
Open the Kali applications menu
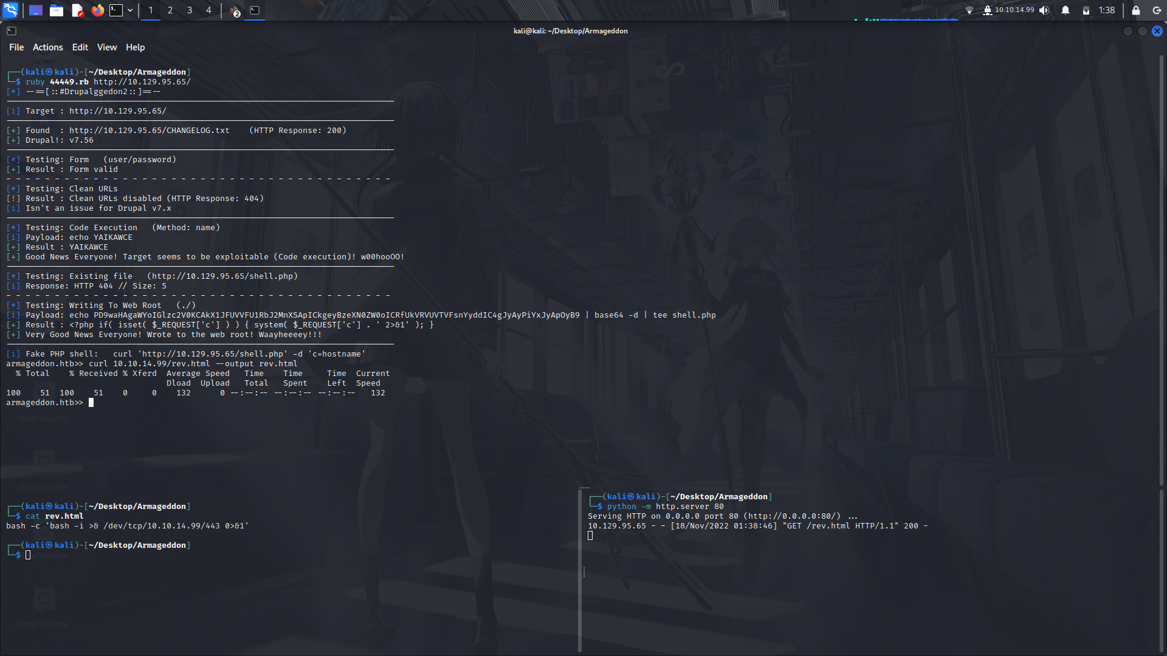tap(11, 10)
